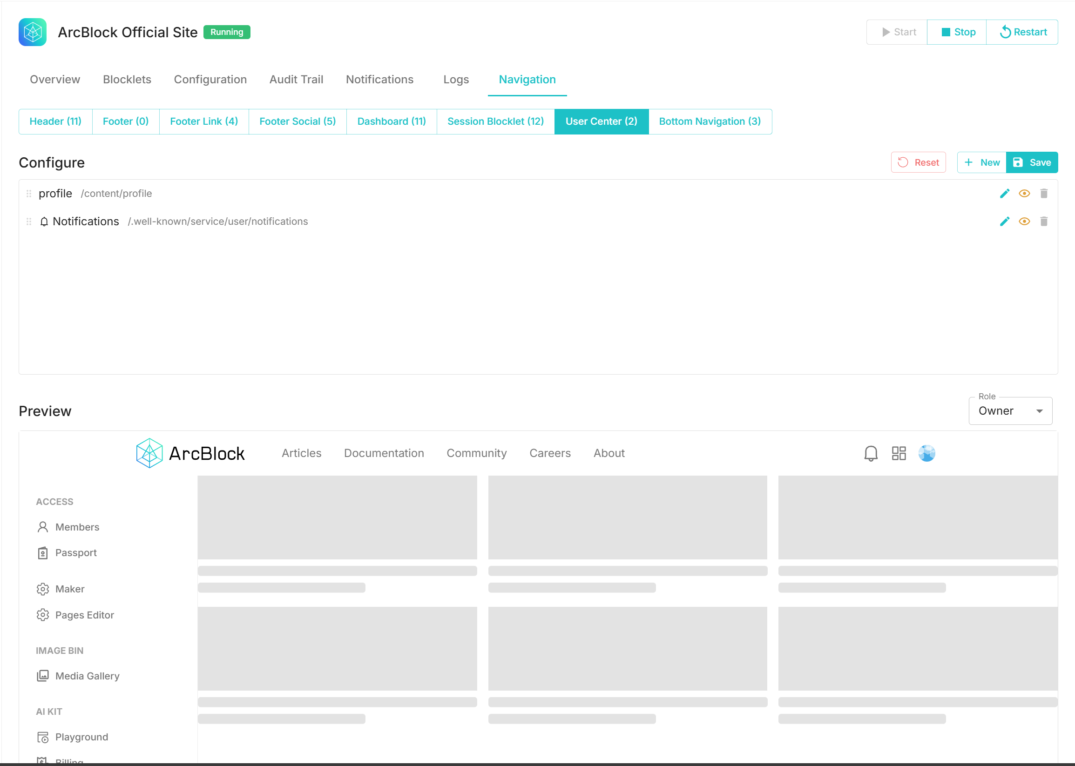
Task: Select the Session Blocklet (12) section
Action: point(495,121)
